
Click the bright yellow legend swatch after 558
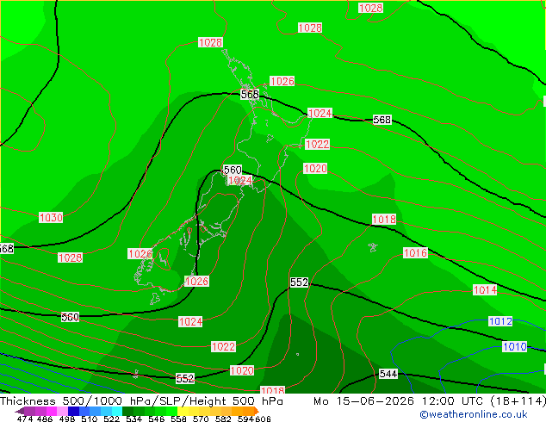(x=183, y=411)
